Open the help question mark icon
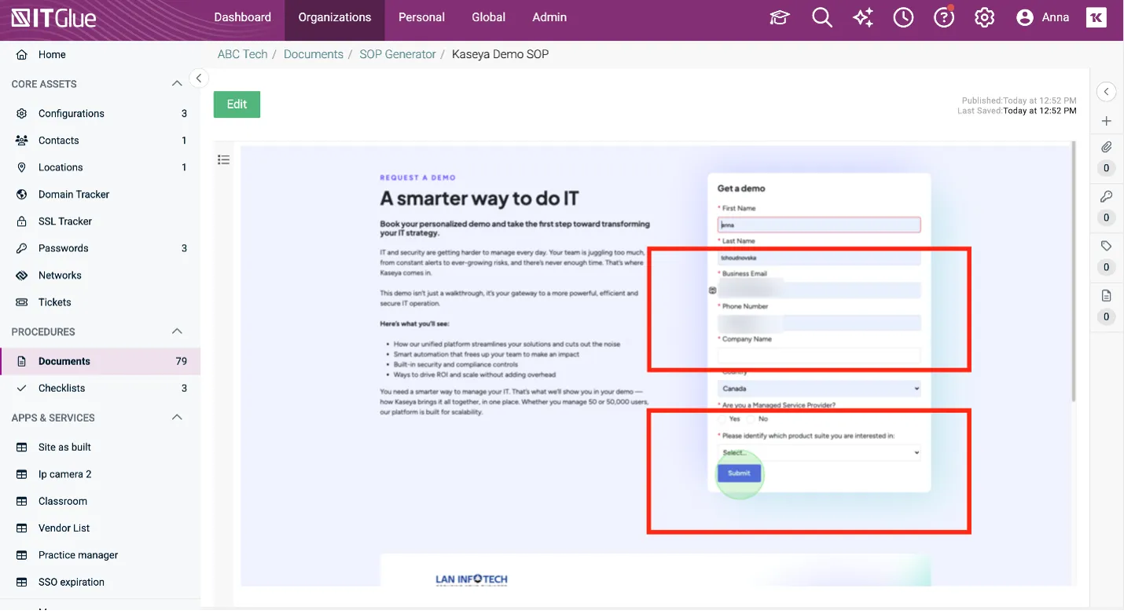The width and height of the screenshot is (1124, 614). coord(944,17)
